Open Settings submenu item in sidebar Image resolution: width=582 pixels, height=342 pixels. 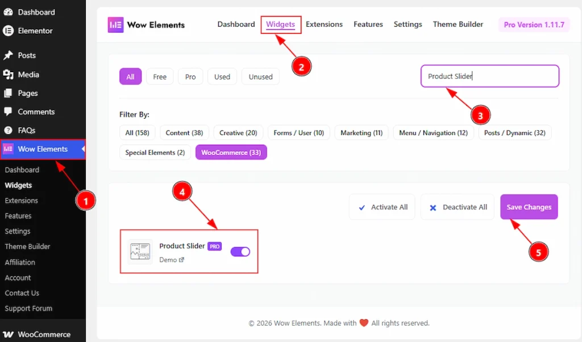point(18,231)
